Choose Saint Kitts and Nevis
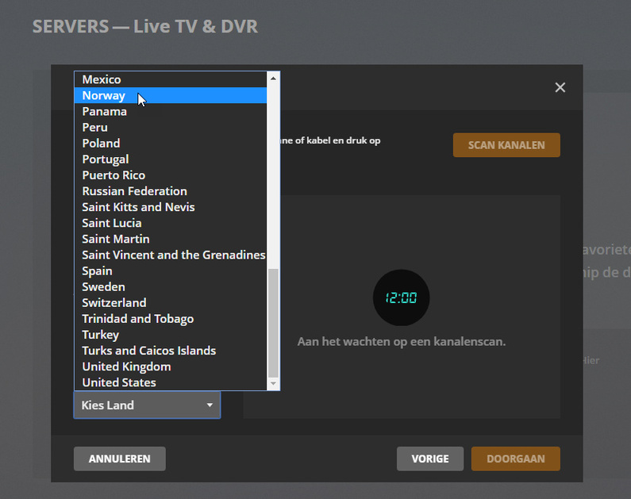 coord(171,207)
